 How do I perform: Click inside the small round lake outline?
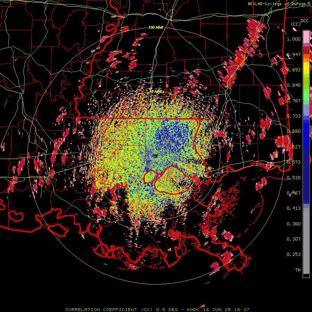(x=150, y=176)
